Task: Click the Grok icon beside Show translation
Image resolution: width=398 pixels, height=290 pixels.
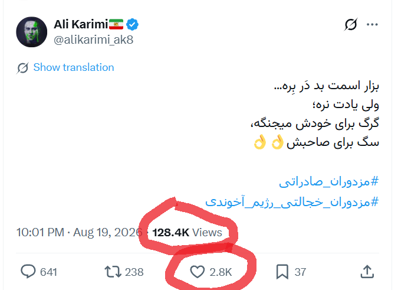Action: click(x=23, y=68)
